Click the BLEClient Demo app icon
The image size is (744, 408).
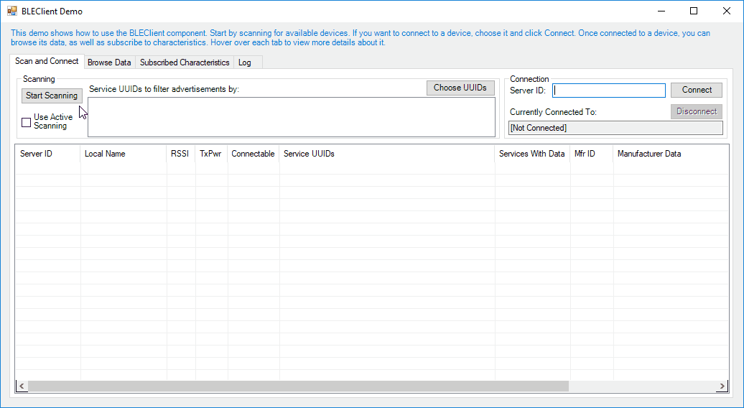click(12, 11)
